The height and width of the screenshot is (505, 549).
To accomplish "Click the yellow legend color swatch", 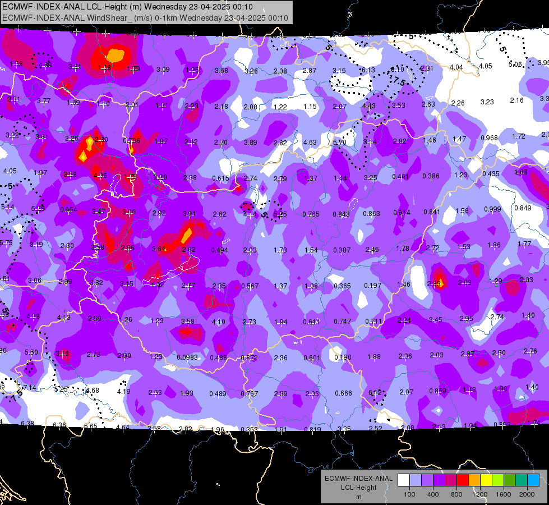I will pyautogui.click(x=486, y=480).
